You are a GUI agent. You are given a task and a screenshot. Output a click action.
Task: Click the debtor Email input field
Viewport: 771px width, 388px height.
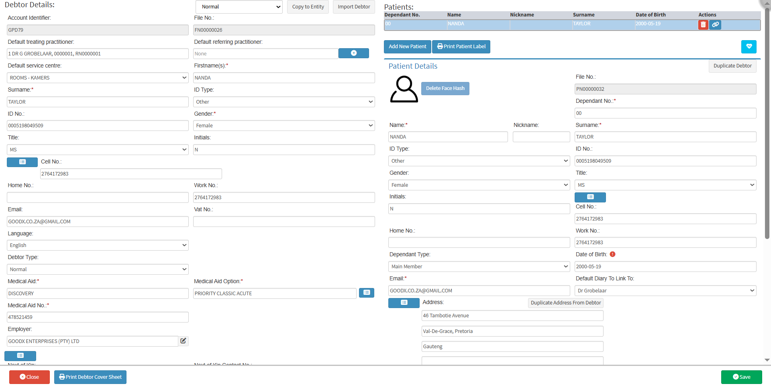(98, 222)
